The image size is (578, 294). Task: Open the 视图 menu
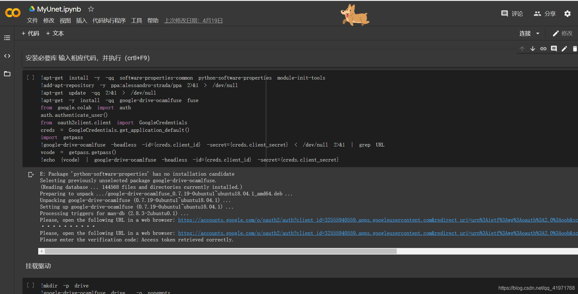click(65, 20)
